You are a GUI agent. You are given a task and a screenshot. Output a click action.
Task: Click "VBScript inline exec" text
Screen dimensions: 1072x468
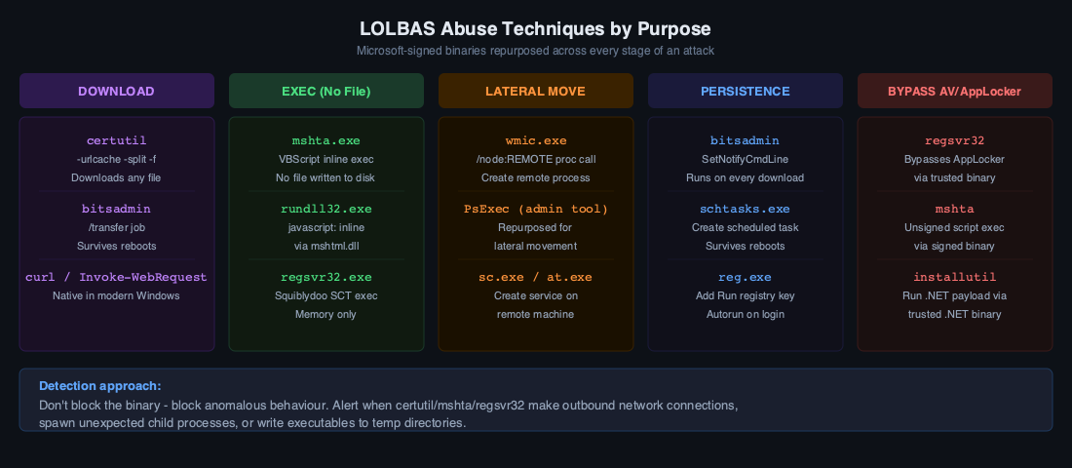click(326, 160)
